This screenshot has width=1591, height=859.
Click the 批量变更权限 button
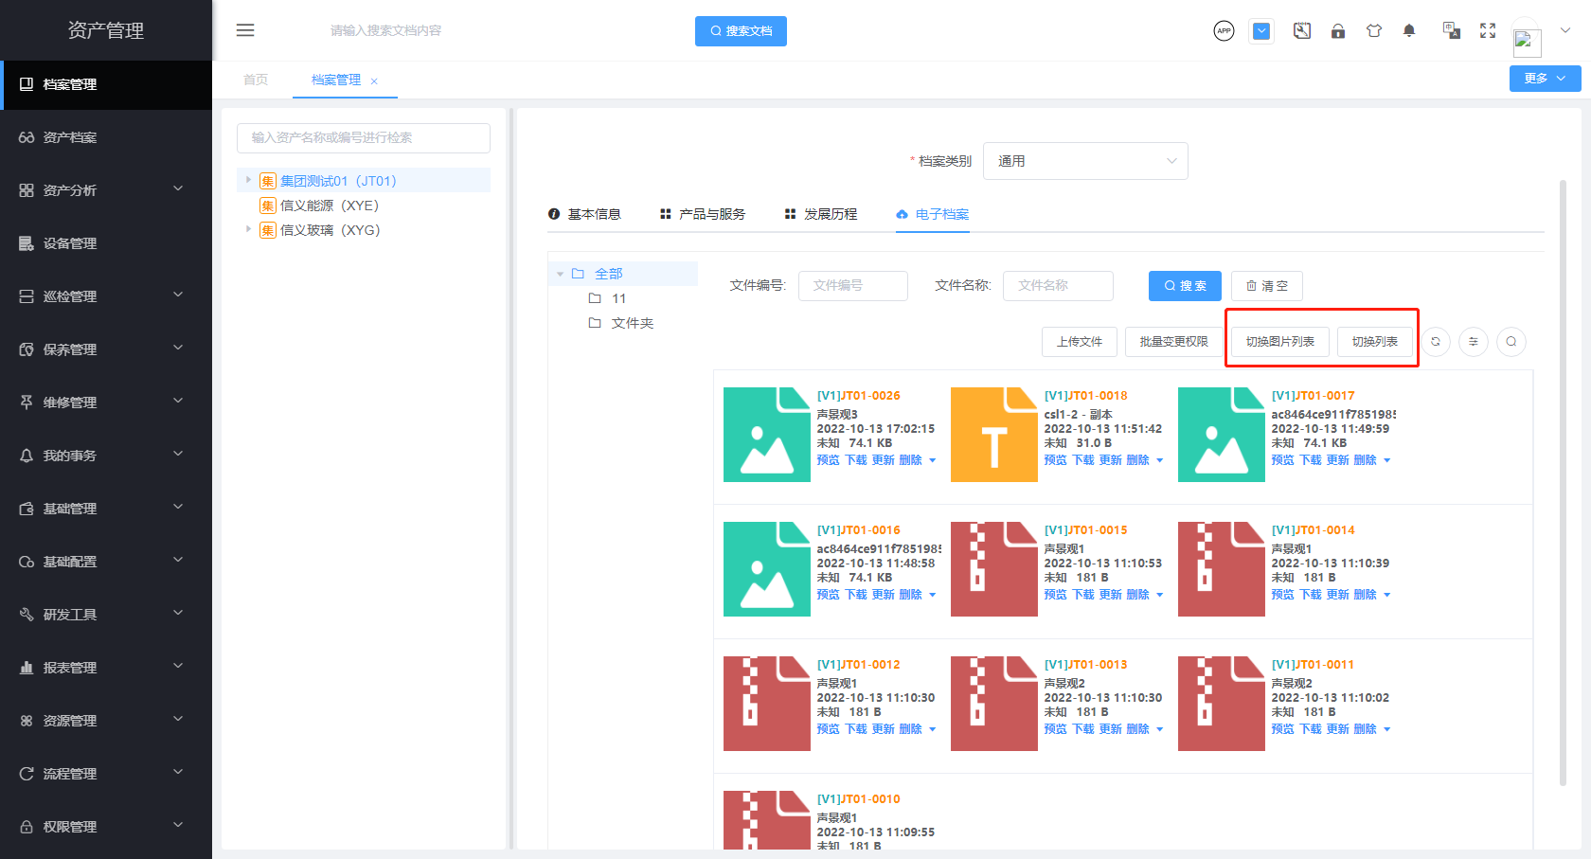point(1173,342)
